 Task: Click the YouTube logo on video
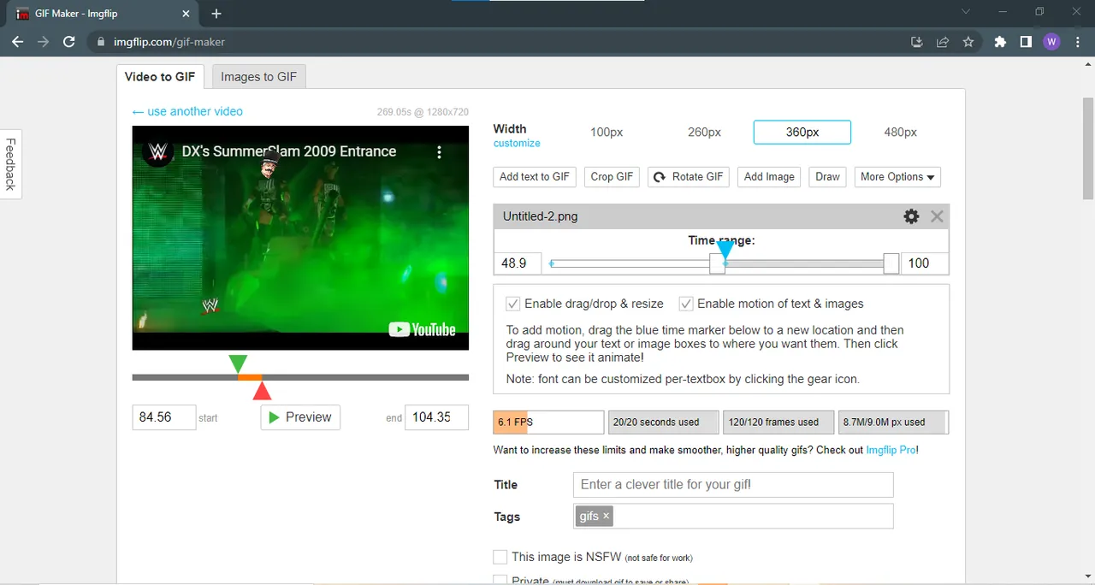pyautogui.click(x=422, y=330)
